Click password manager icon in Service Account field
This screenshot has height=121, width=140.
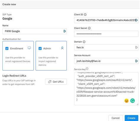(x=136, y=61)
